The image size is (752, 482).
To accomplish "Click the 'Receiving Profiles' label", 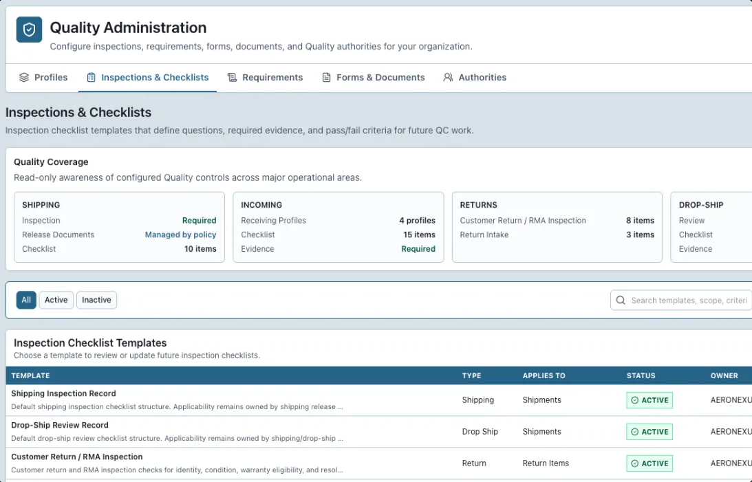I will [273, 221].
